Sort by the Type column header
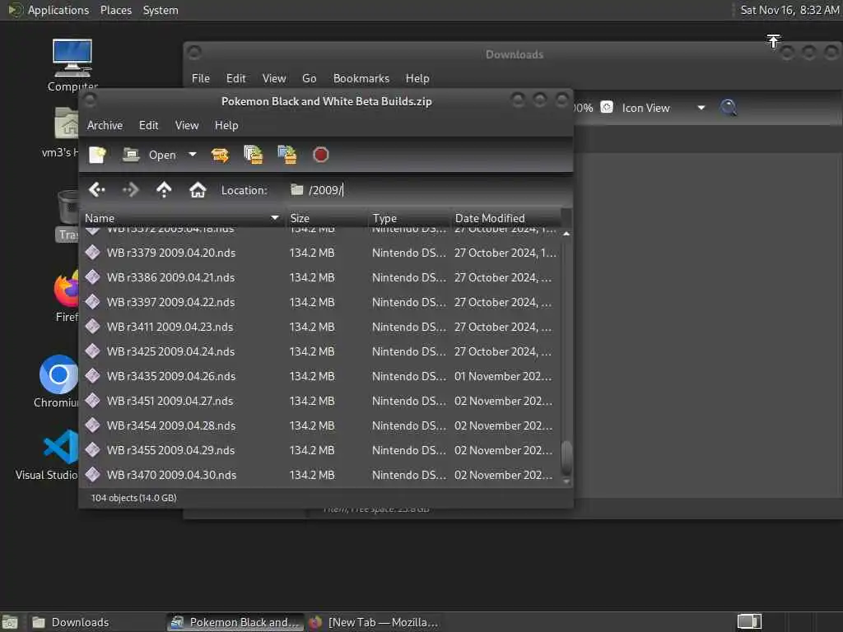This screenshot has height=632, width=843. click(409, 218)
